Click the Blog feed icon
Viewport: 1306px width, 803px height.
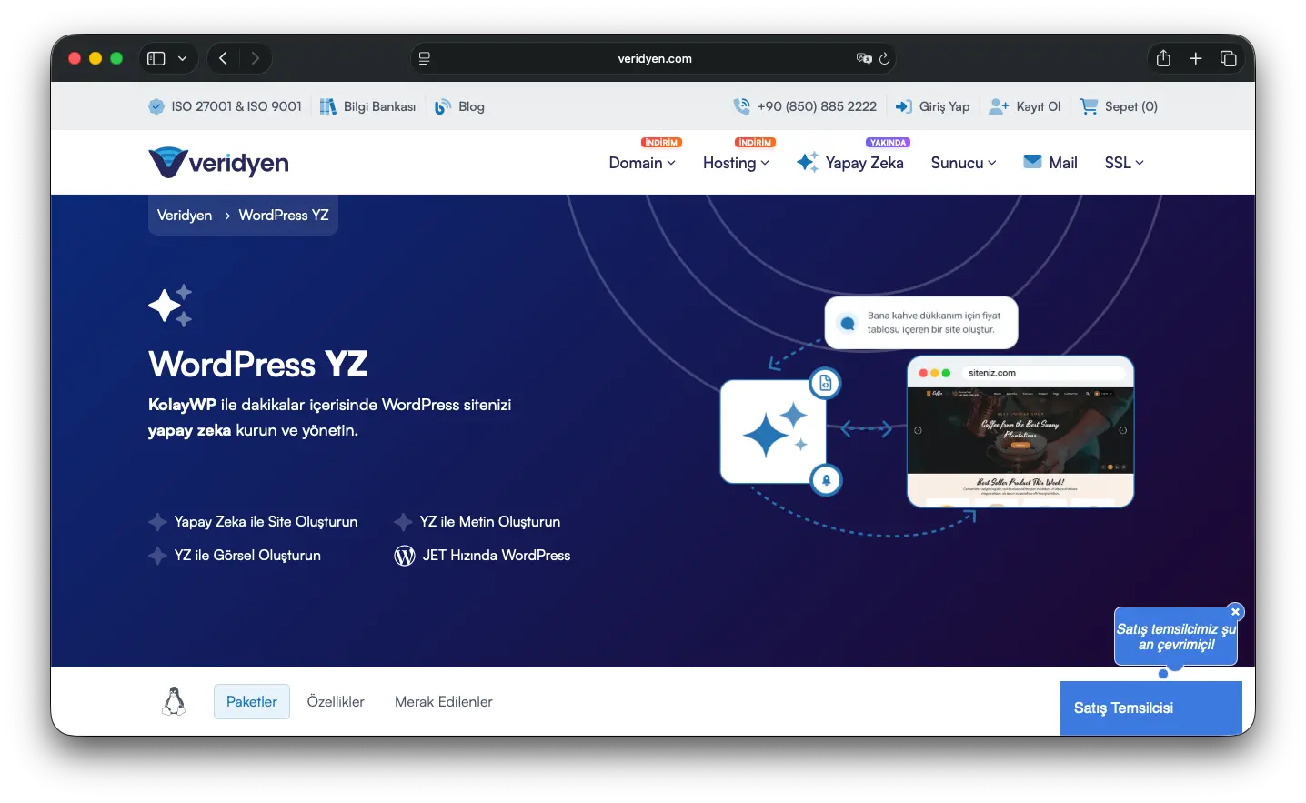tap(443, 106)
